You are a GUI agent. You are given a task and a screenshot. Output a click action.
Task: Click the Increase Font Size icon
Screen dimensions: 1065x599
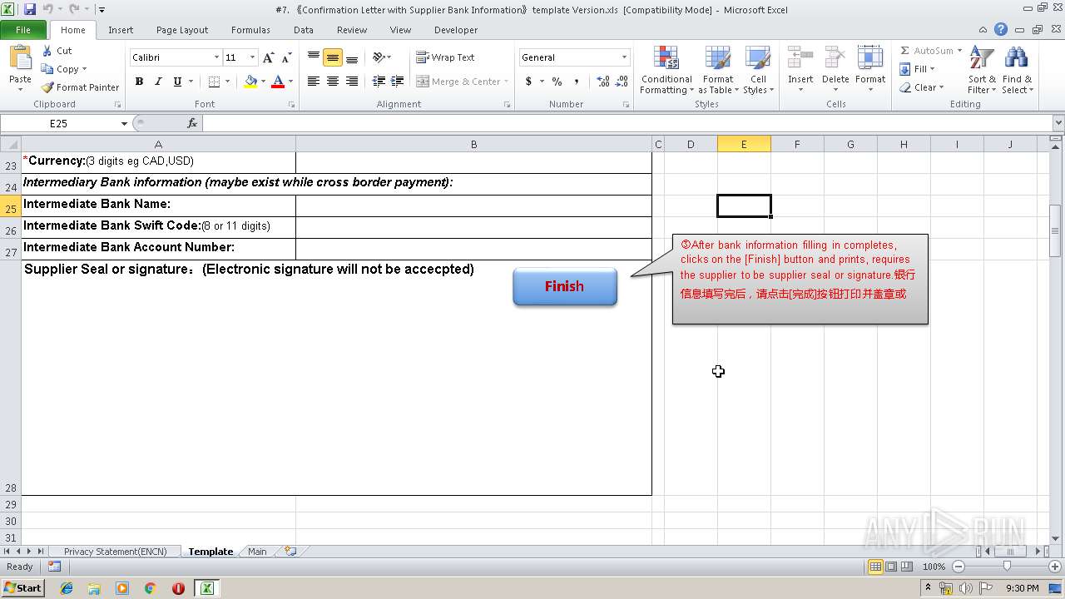click(x=268, y=57)
